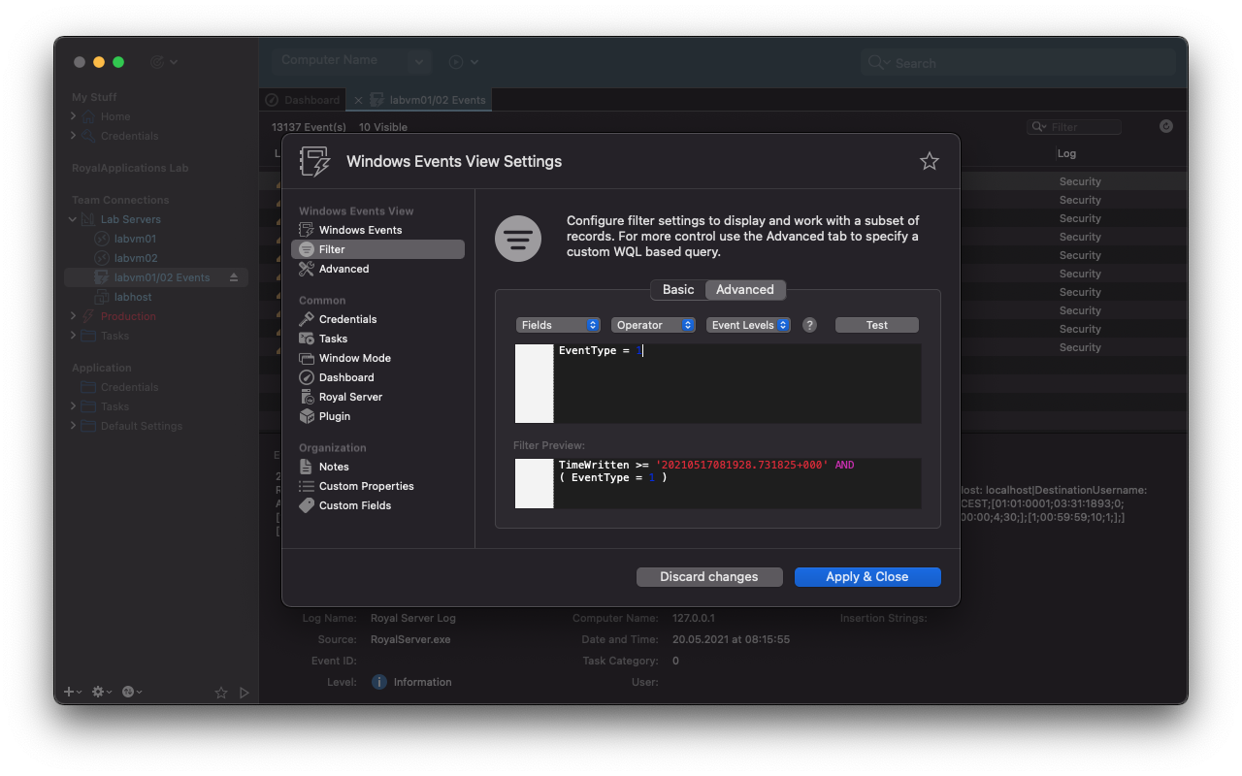Switch to the Basic filter tab
This screenshot has width=1242, height=776.
point(677,289)
